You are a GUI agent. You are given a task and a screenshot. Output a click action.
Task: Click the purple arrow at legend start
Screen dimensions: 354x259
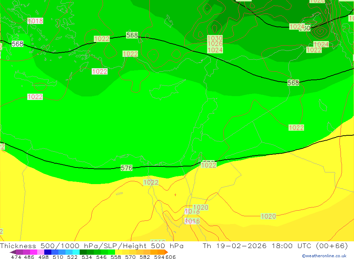pyautogui.click(x=13, y=252)
